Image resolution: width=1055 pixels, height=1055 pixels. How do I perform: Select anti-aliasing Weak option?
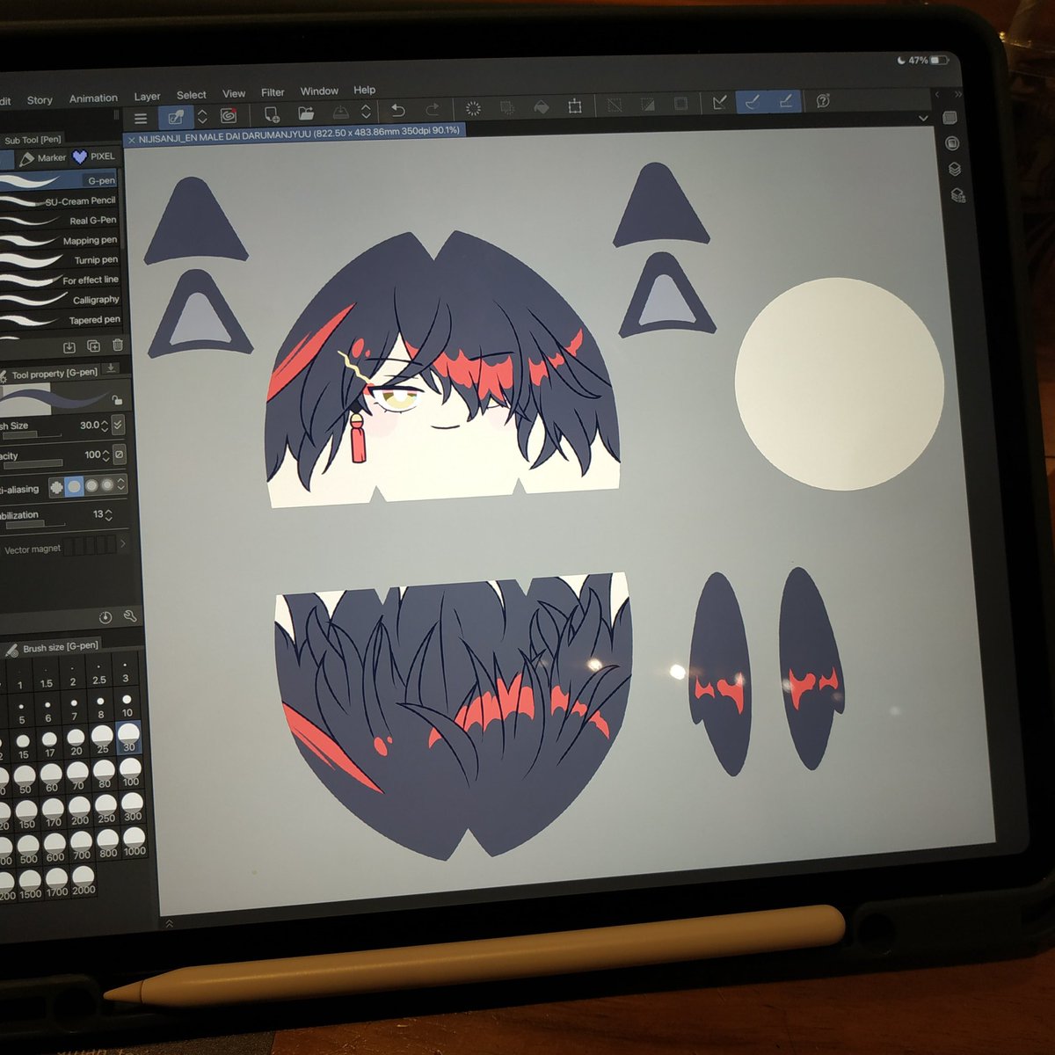pos(75,486)
